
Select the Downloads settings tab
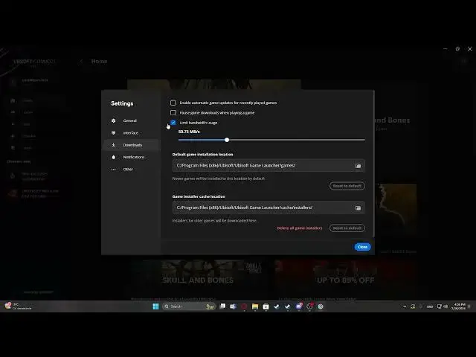[131, 145]
